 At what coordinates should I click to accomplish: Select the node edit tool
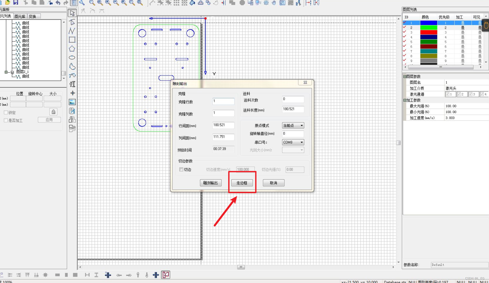coord(72,22)
